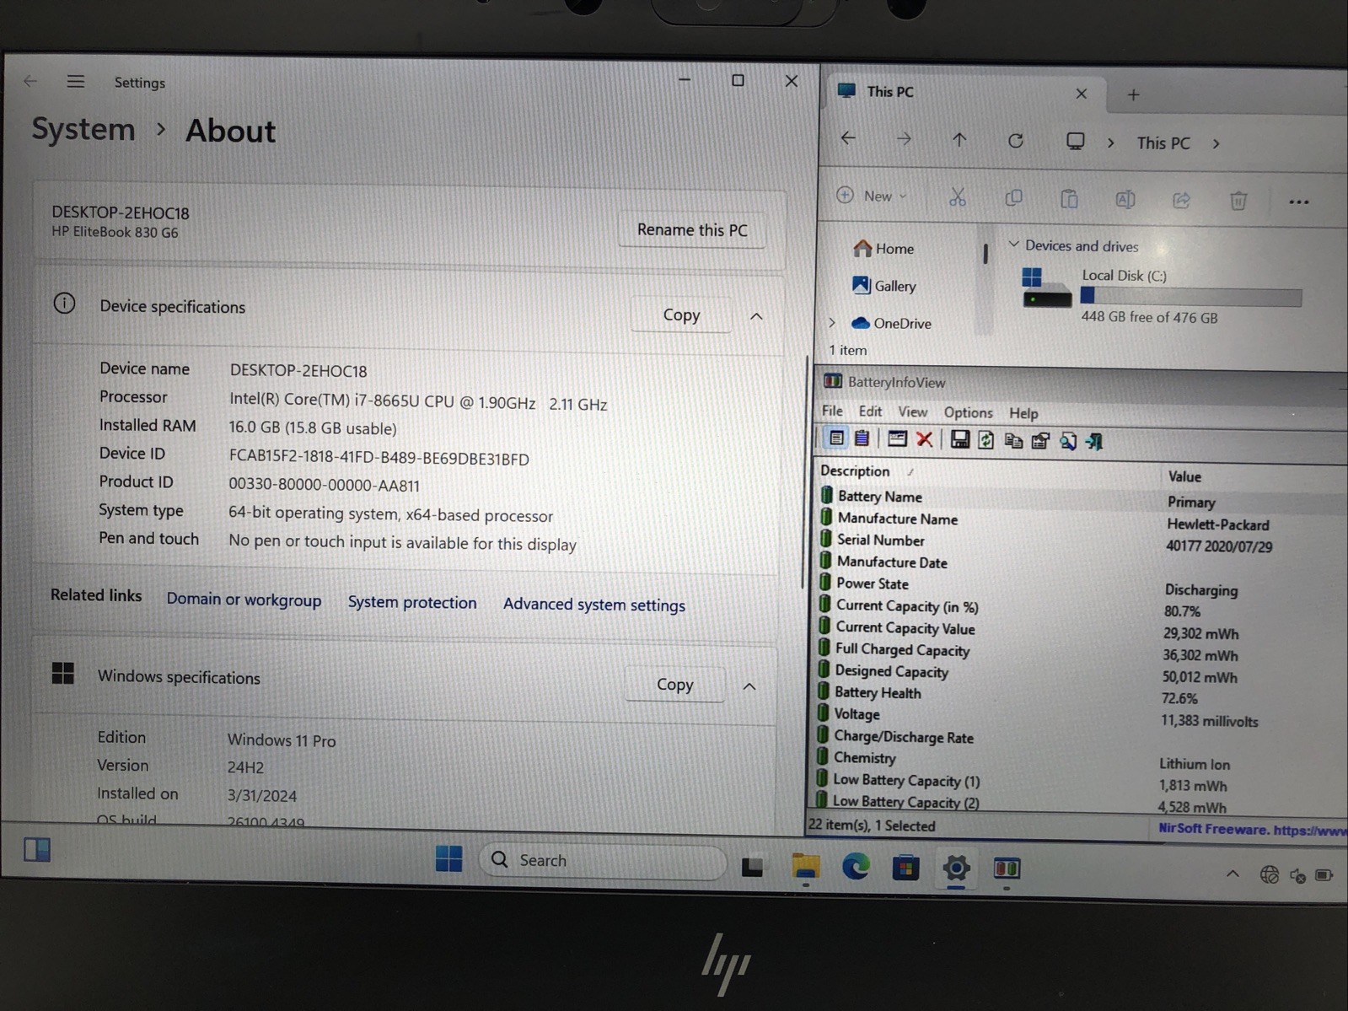Click the Properties icon in BatteryInfoView toolbar

point(1040,441)
